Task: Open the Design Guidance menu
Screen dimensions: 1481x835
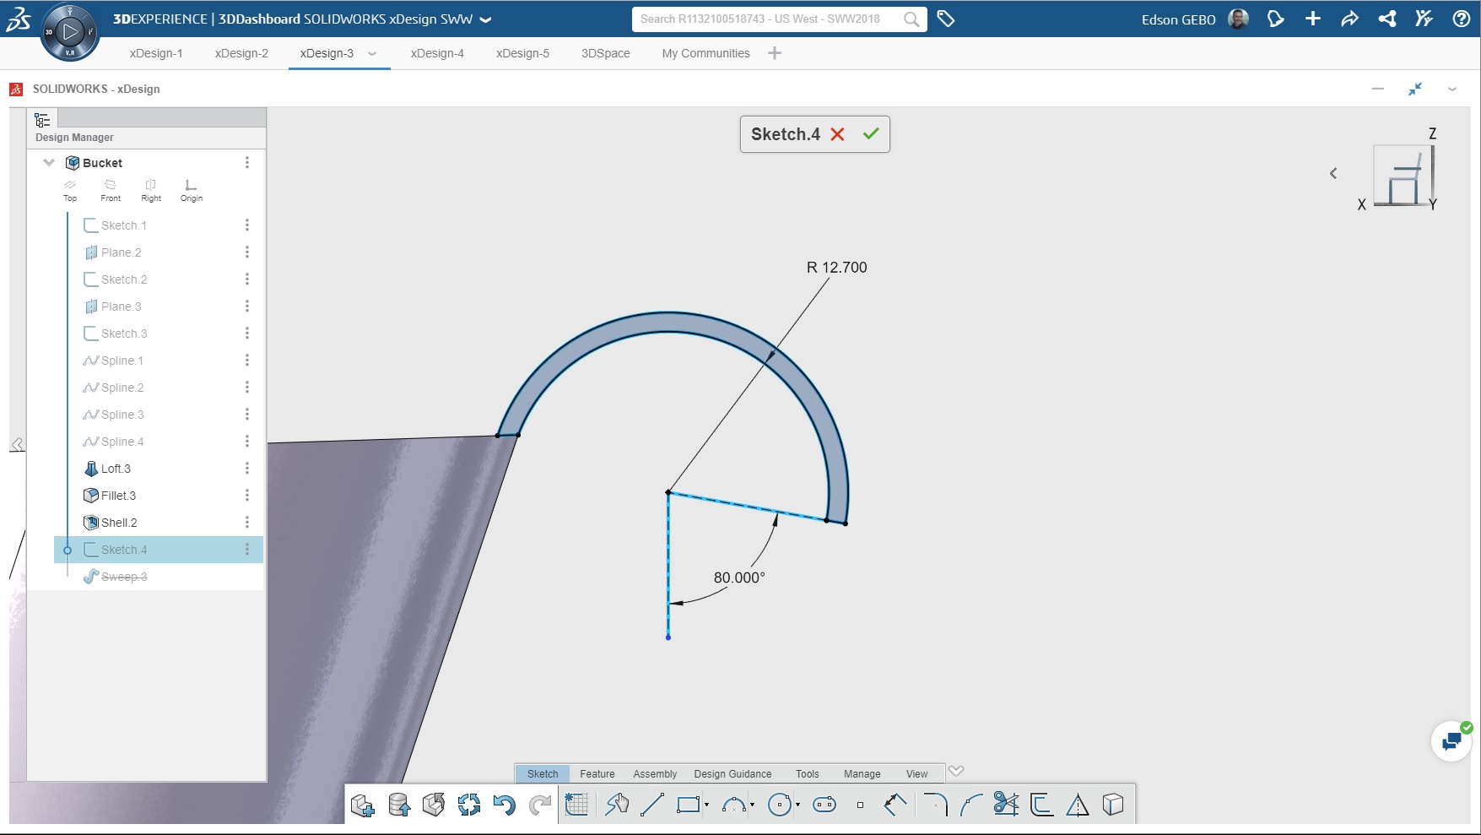Action: click(x=732, y=773)
